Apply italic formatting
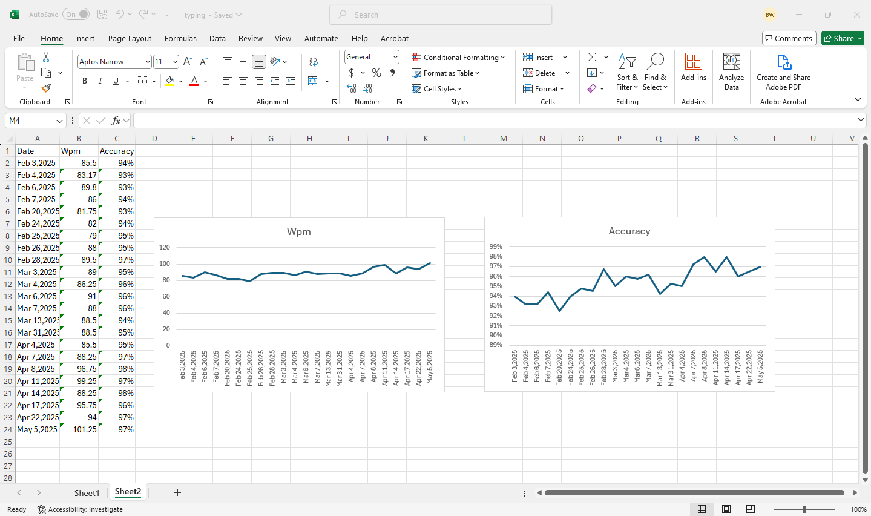The image size is (871, 516). point(100,81)
